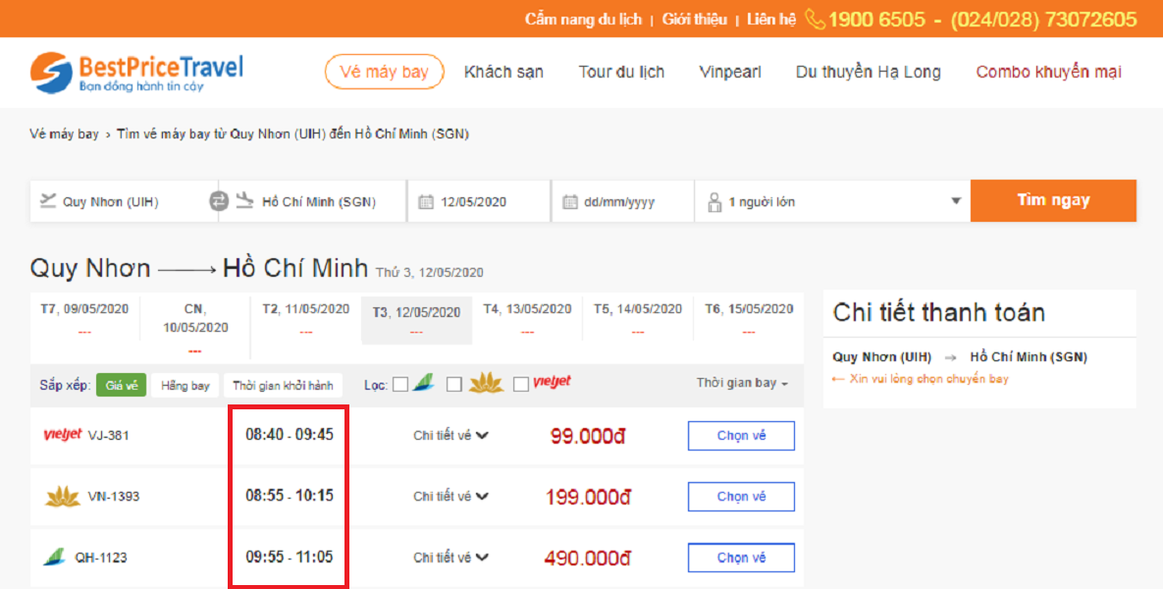Tick the Vietnam Airlines filter checkbox
The height and width of the screenshot is (589, 1163).
click(x=454, y=384)
